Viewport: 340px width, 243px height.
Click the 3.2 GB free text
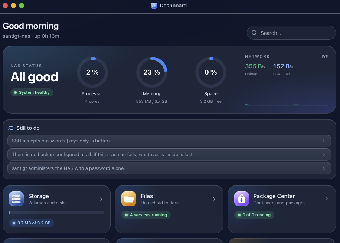coord(211,101)
